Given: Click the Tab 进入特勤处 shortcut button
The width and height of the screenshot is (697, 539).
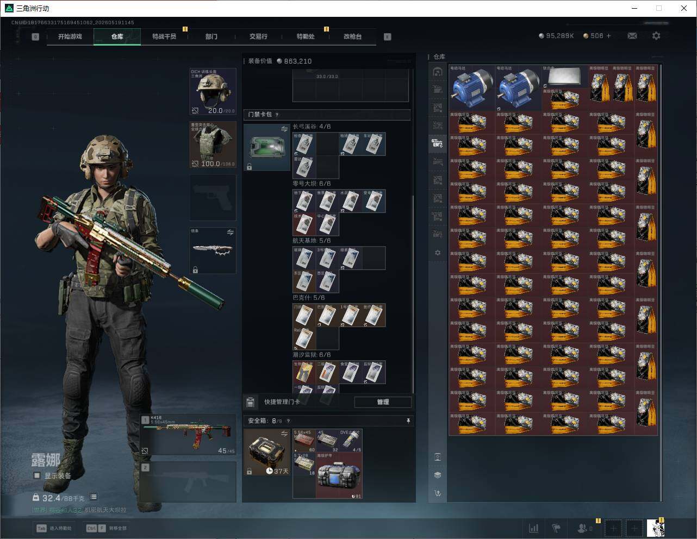Looking at the screenshot, I should coord(54,528).
